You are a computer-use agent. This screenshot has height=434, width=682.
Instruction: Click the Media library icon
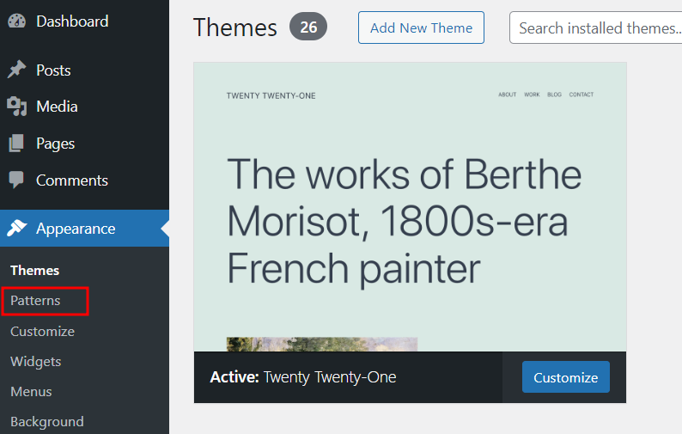tap(16, 107)
